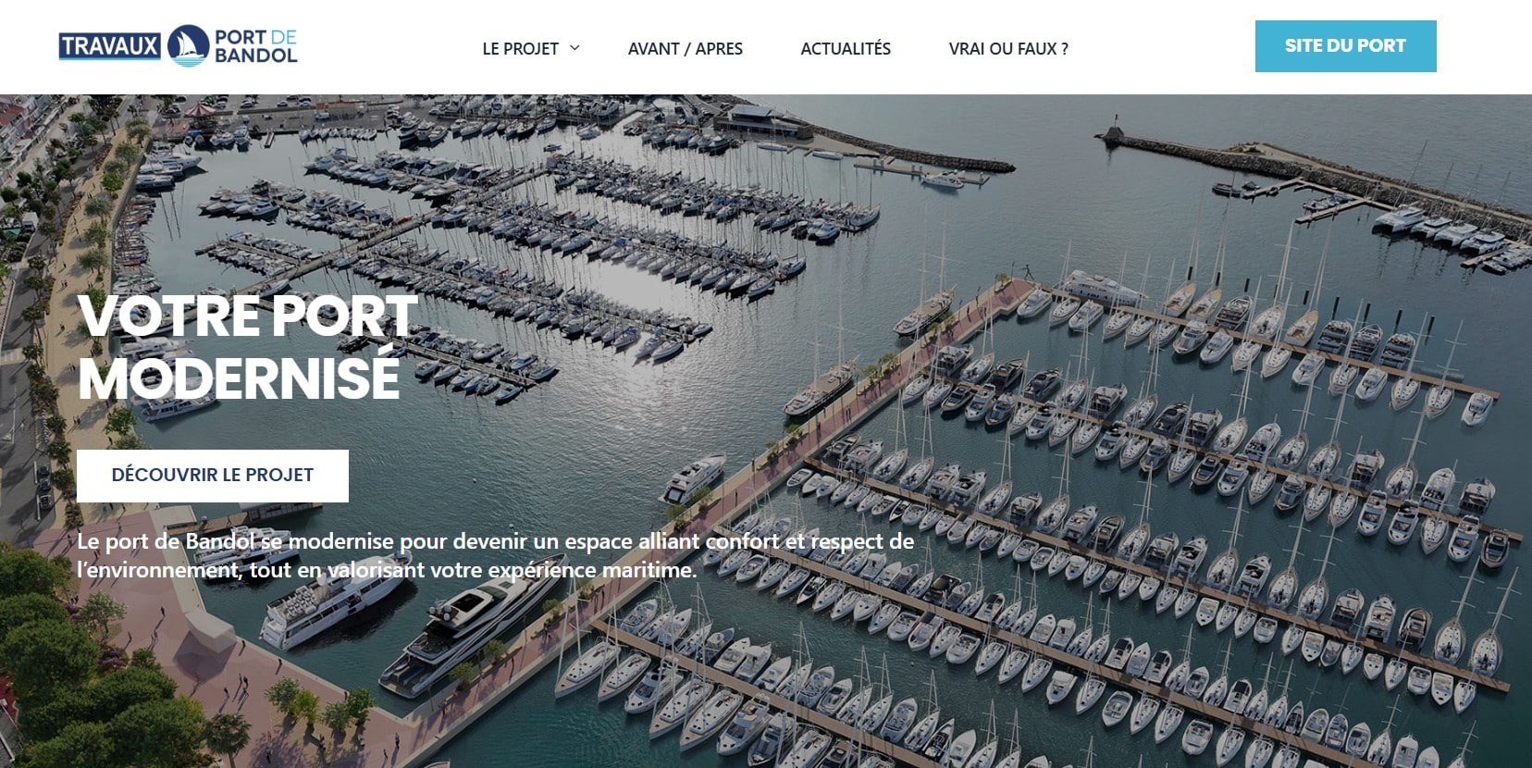Click the SITE DU PORT button
Image resolution: width=1532 pixels, height=768 pixels.
(x=1345, y=46)
